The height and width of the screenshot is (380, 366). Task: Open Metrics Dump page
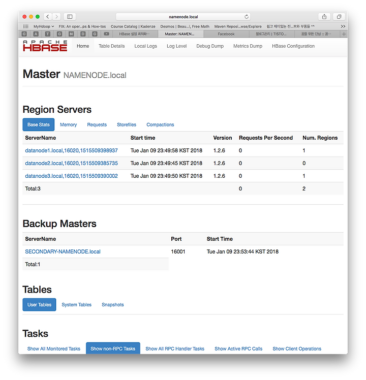248,46
